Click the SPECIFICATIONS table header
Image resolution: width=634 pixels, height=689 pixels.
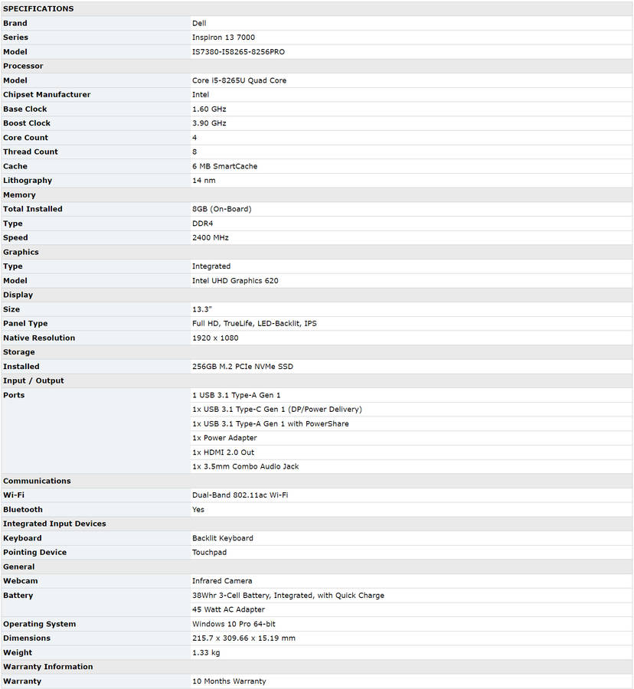coord(38,9)
